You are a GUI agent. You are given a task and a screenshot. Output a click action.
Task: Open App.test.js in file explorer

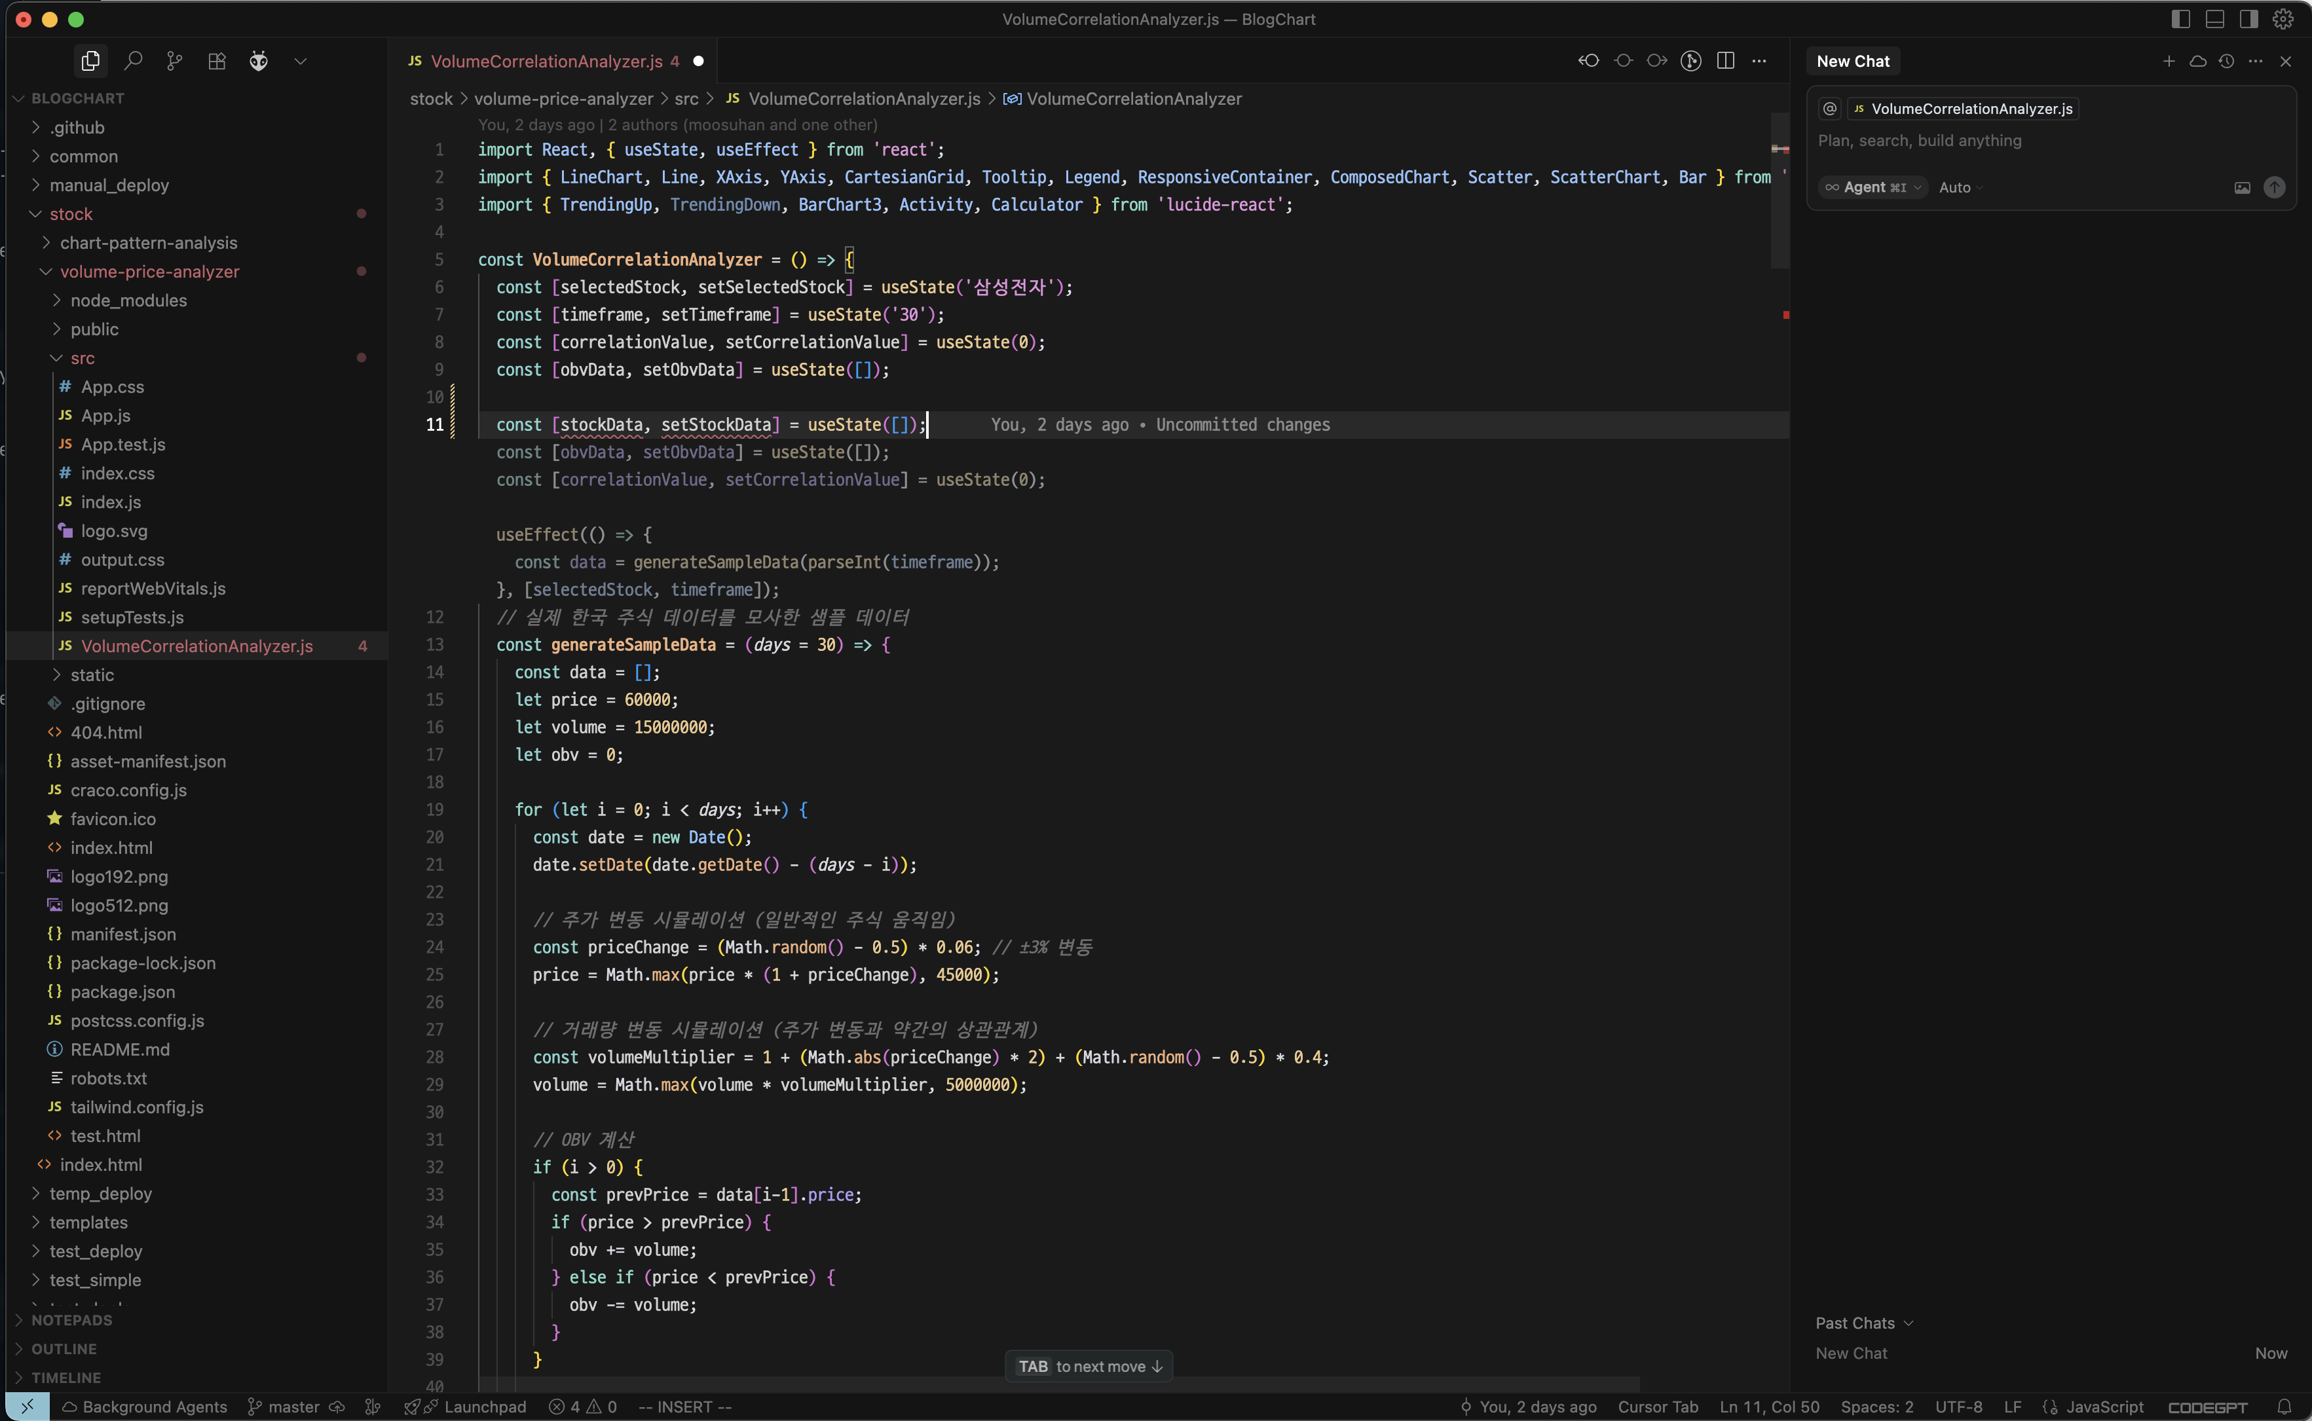(x=123, y=445)
